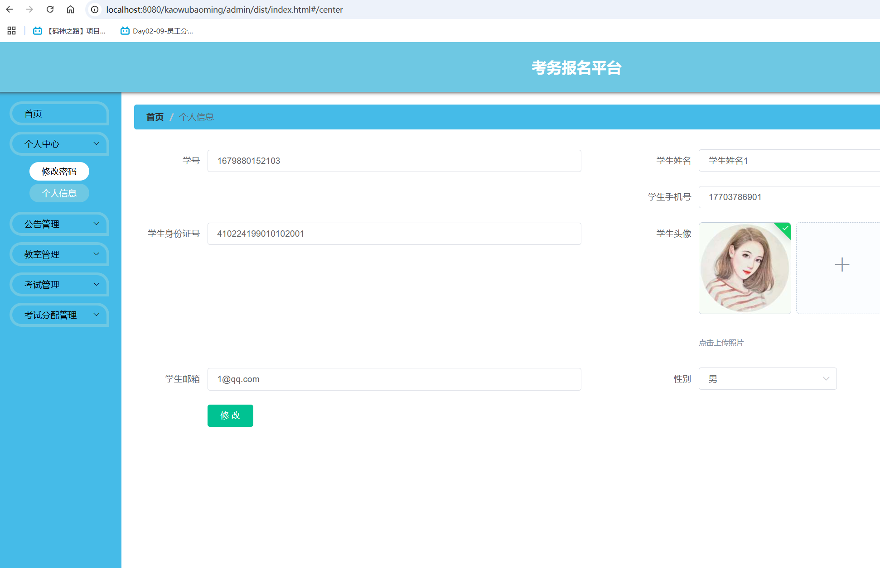880x568 pixels.
Task: Expand the 教室管理 menu
Action: click(x=59, y=254)
